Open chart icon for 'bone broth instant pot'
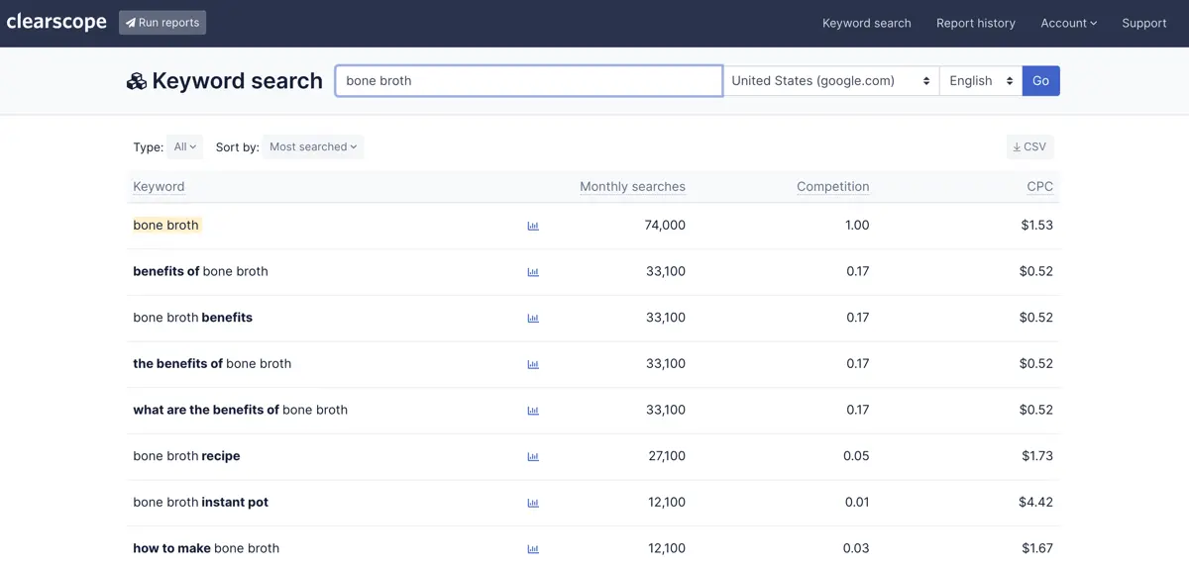Screen dimensions: 1189x568 tap(533, 503)
